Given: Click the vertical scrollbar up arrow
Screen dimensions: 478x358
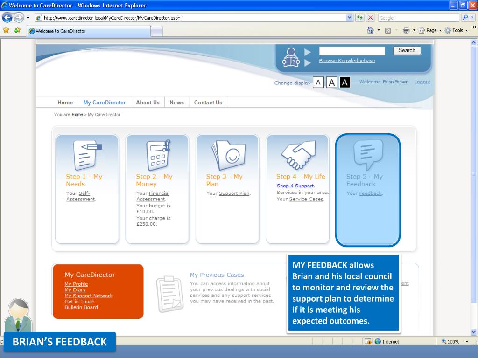Looking at the screenshot, I should pos(473,42).
